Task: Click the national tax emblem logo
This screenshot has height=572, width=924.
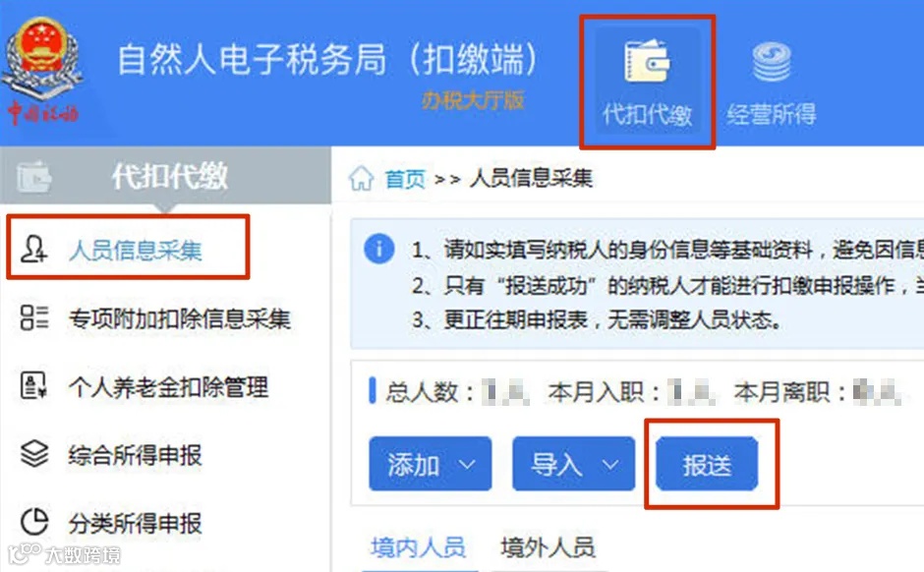Action: pos(42,70)
